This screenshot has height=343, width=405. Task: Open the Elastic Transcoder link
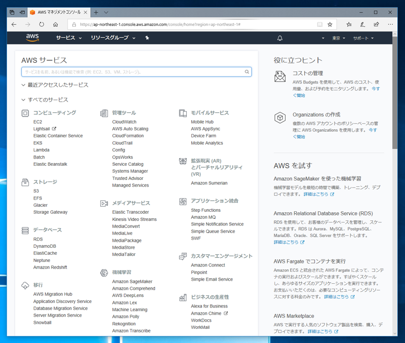[131, 212]
